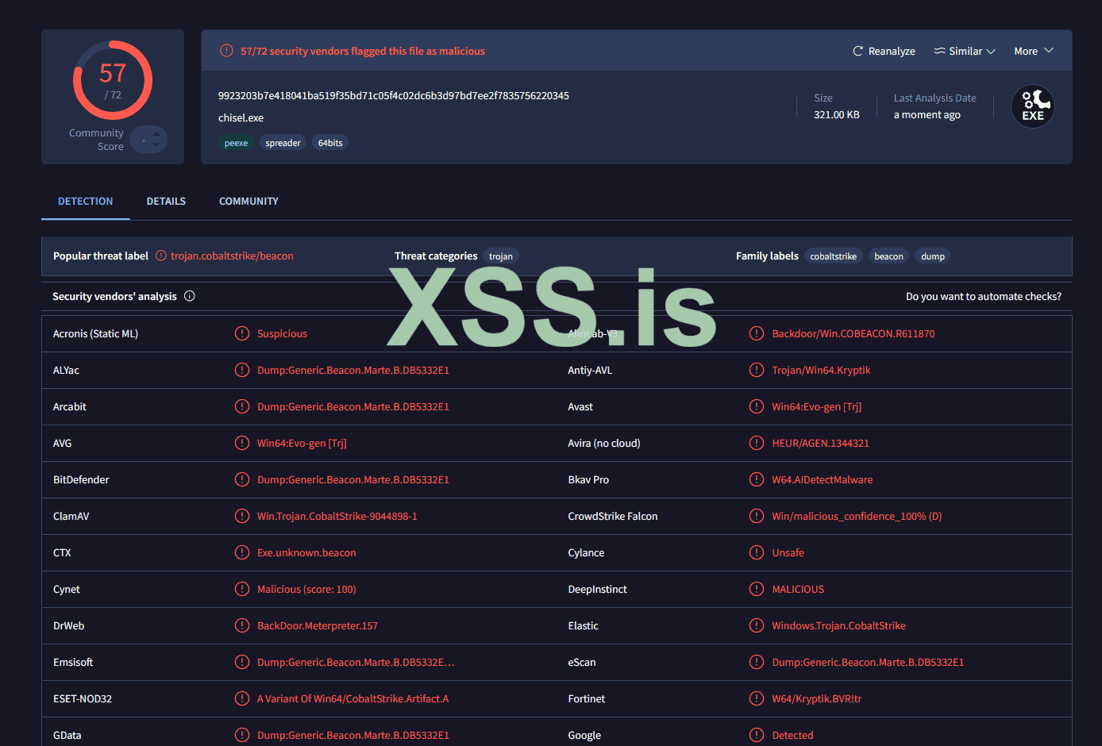The image size is (1102, 746).
Task: Click the alert icon in the Arcabit row
Action: click(x=242, y=406)
